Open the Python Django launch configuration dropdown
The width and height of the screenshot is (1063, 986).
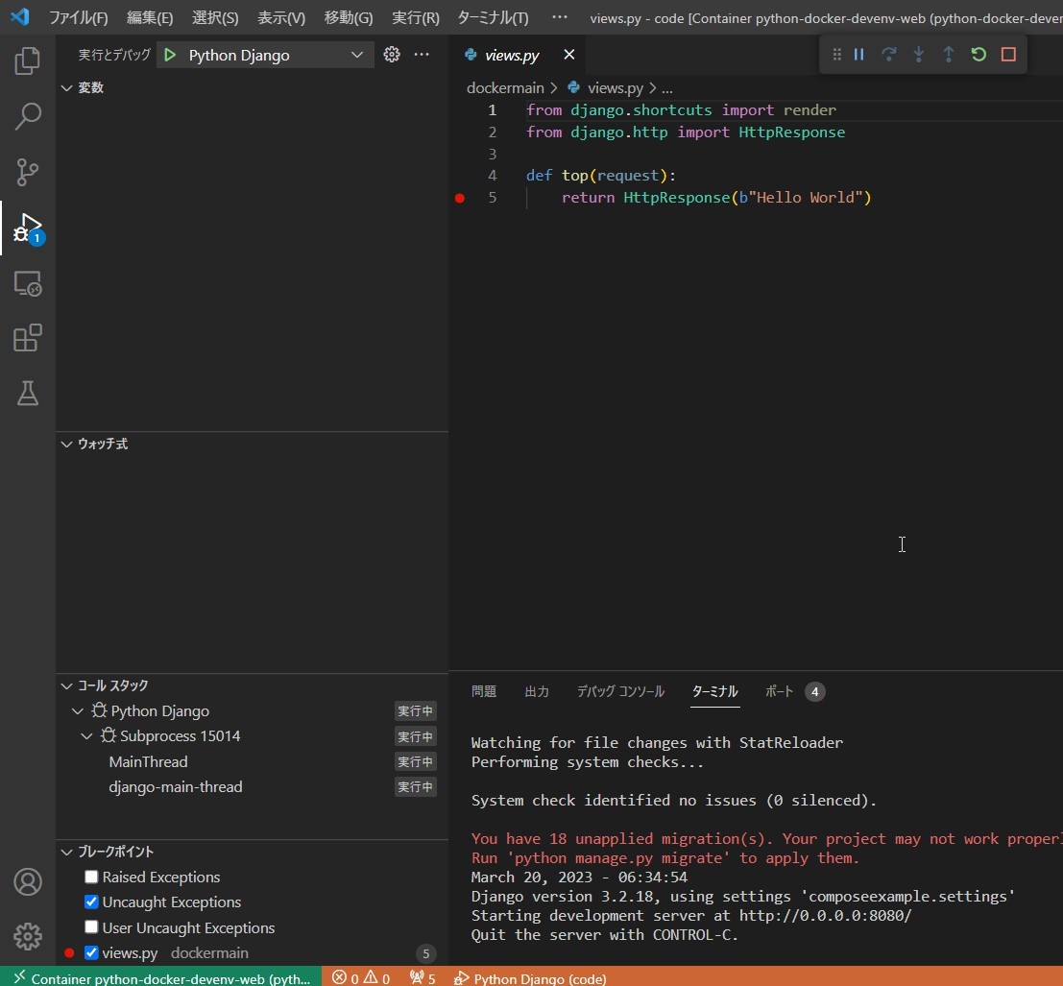click(356, 55)
